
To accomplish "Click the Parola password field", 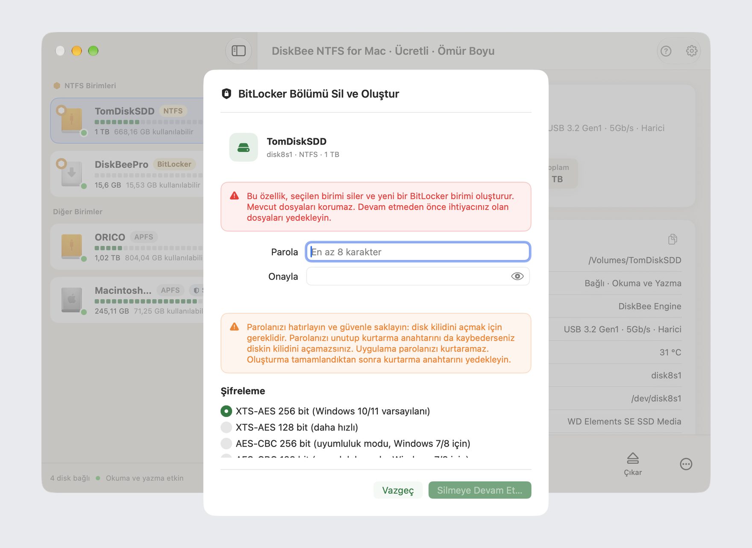I will [x=418, y=252].
